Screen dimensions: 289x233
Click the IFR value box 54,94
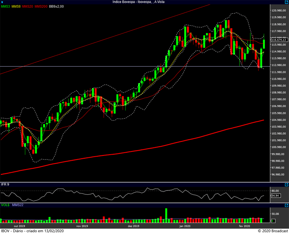pos(276,195)
